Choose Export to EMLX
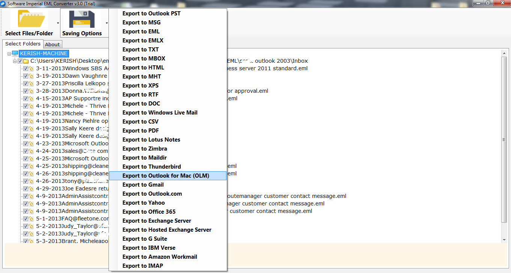The height and width of the screenshot is (273, 511). pos(168,41)
